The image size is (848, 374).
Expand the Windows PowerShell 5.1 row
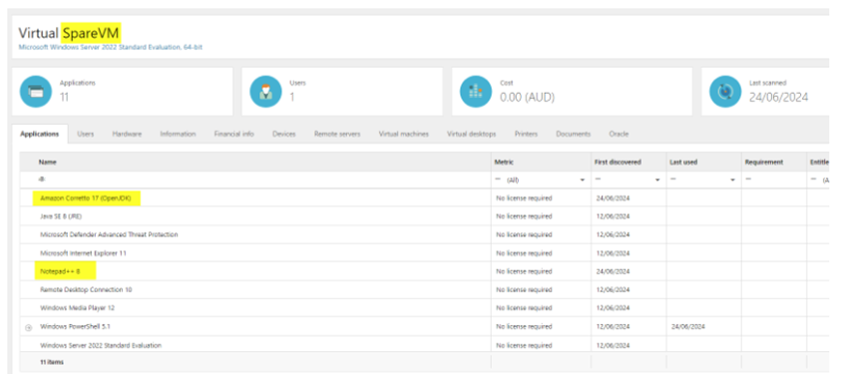(29, 327)
